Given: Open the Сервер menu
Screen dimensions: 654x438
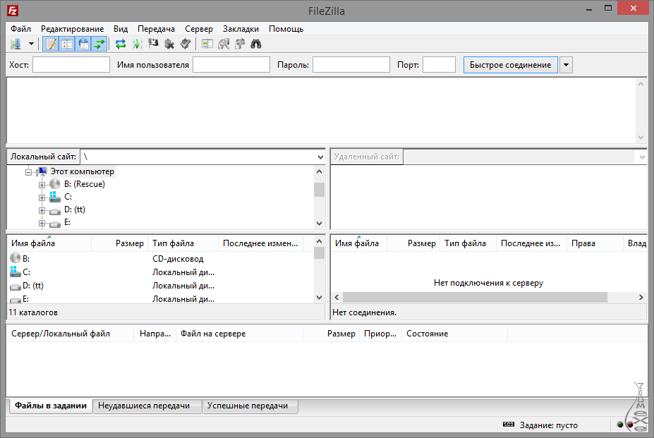Looking at the screenshot, I should point(199,29).
